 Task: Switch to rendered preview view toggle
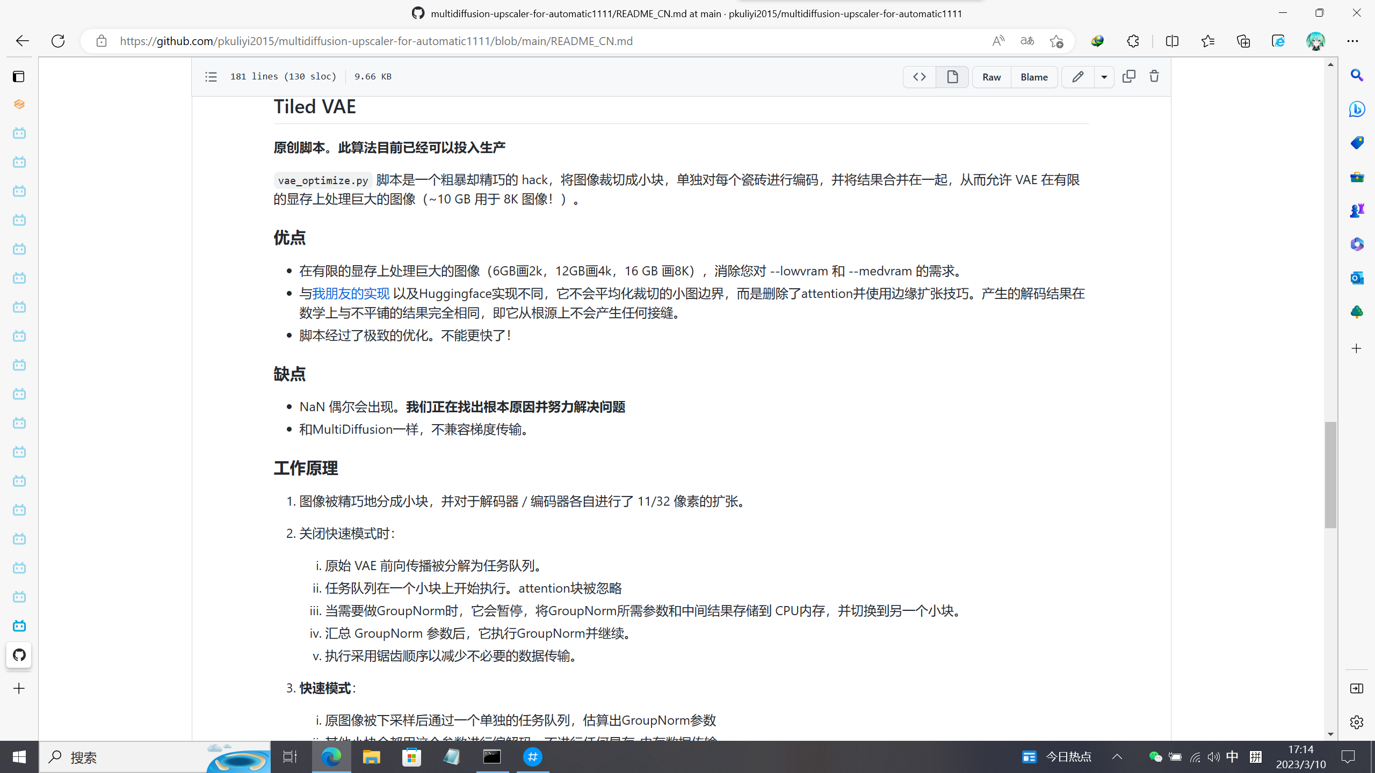pos(952,77)
